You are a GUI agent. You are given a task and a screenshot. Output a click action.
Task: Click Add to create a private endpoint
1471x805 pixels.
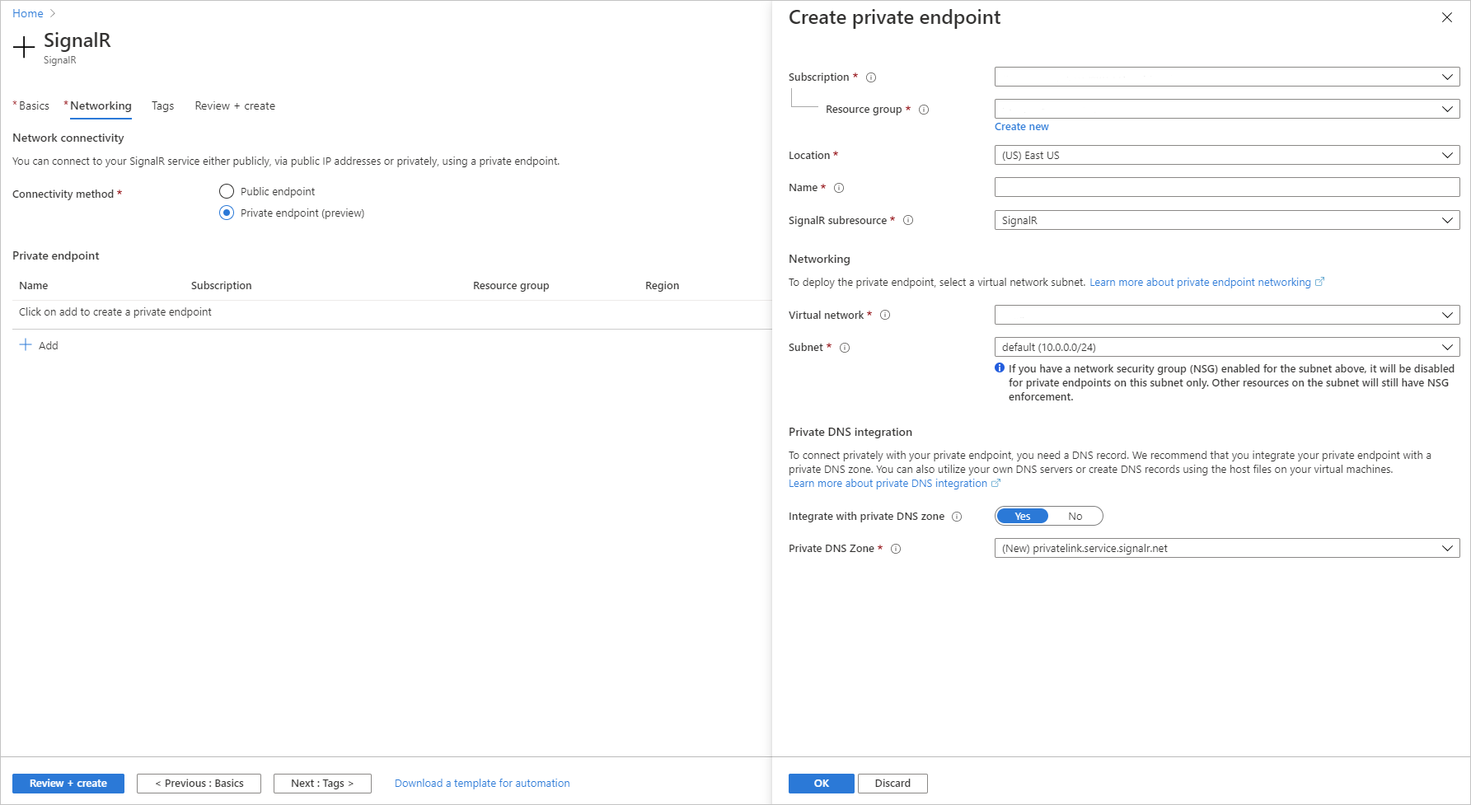pos(39,345)
